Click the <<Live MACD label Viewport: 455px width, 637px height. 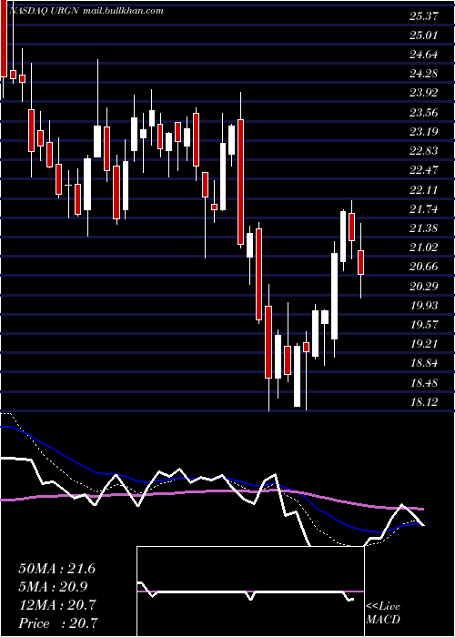tap(383, 612)
